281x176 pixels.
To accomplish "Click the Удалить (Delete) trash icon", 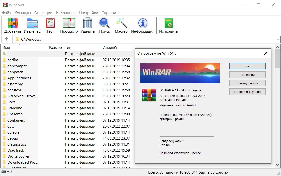I will pos(87,25).
